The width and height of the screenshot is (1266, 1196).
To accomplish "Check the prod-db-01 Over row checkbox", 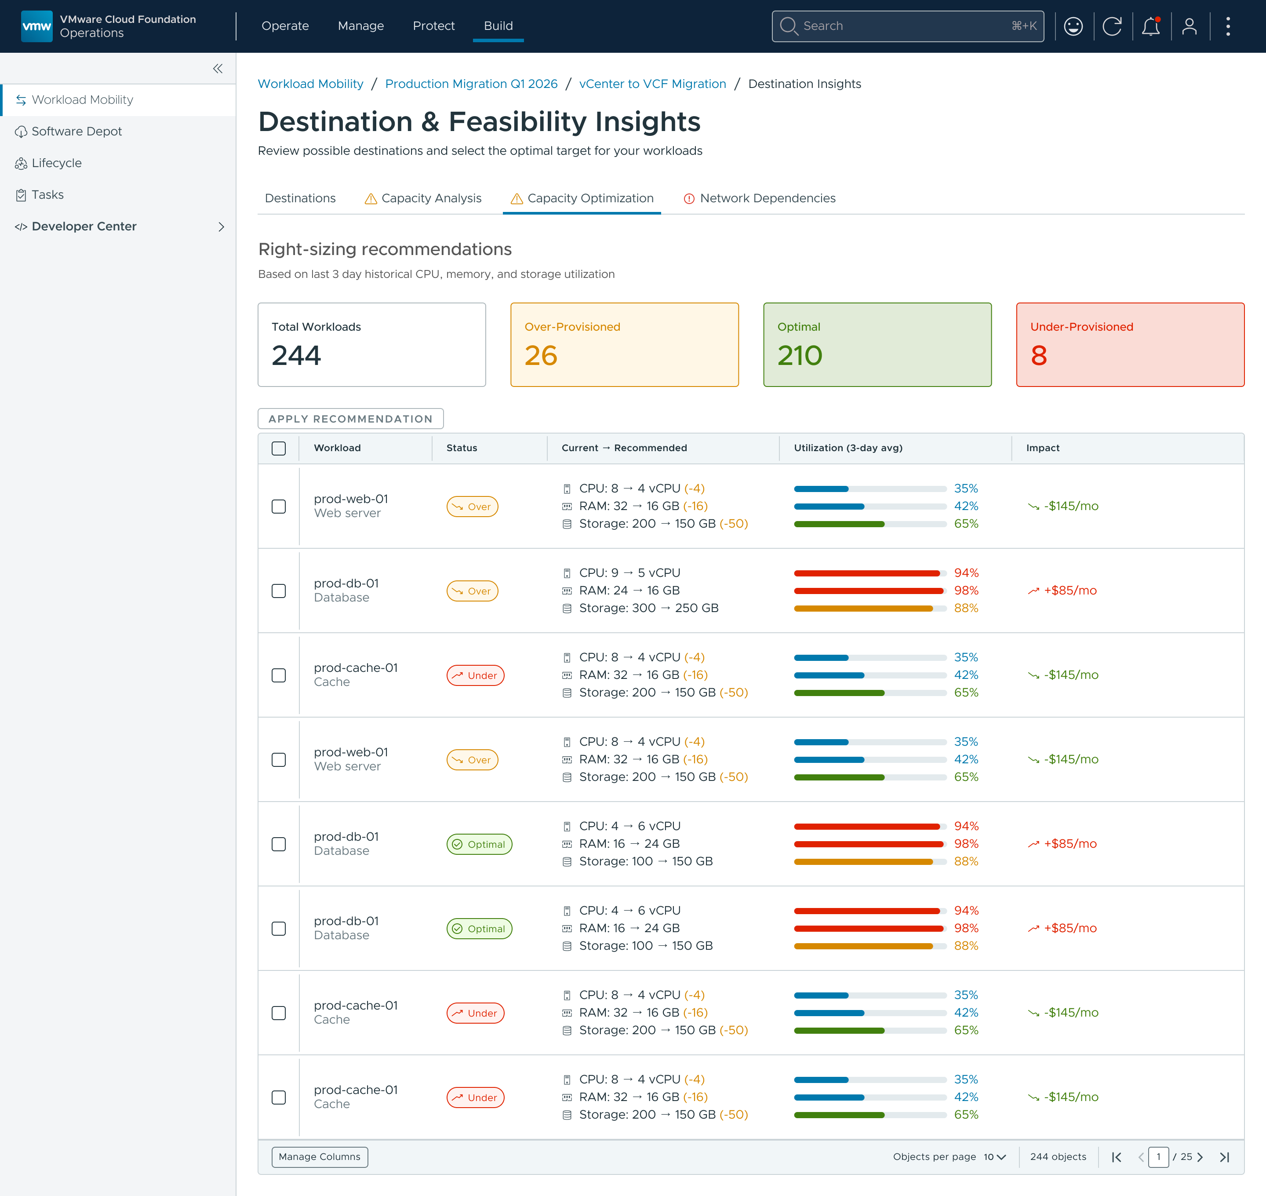I will click(279, 591).
